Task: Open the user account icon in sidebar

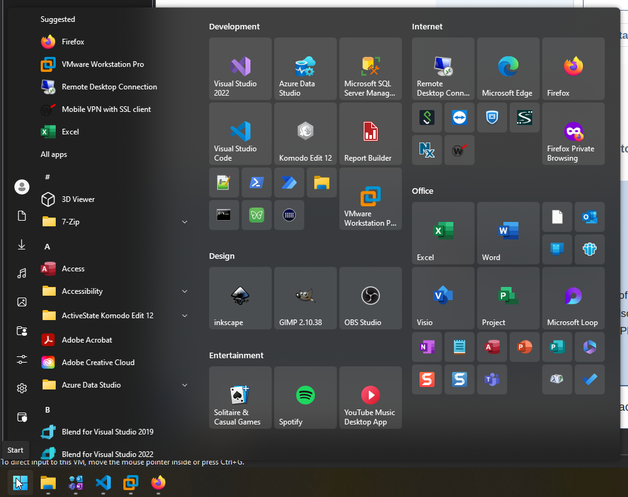Action: click(22, 187)
